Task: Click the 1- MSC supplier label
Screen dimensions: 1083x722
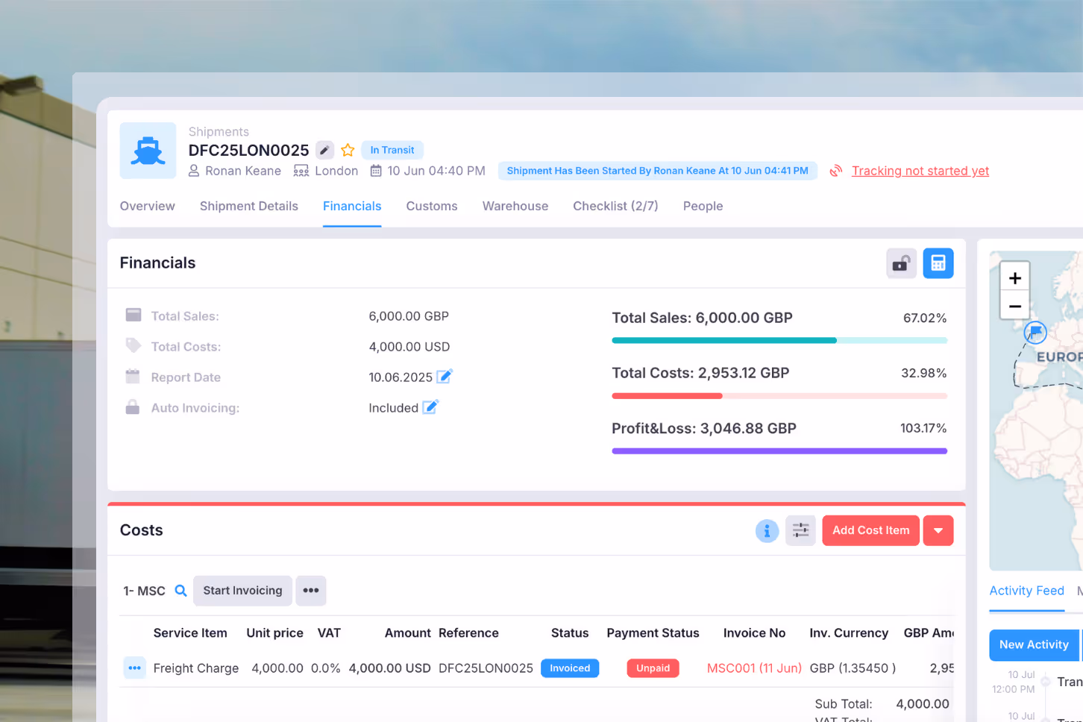Action: (x=145, y=591)
